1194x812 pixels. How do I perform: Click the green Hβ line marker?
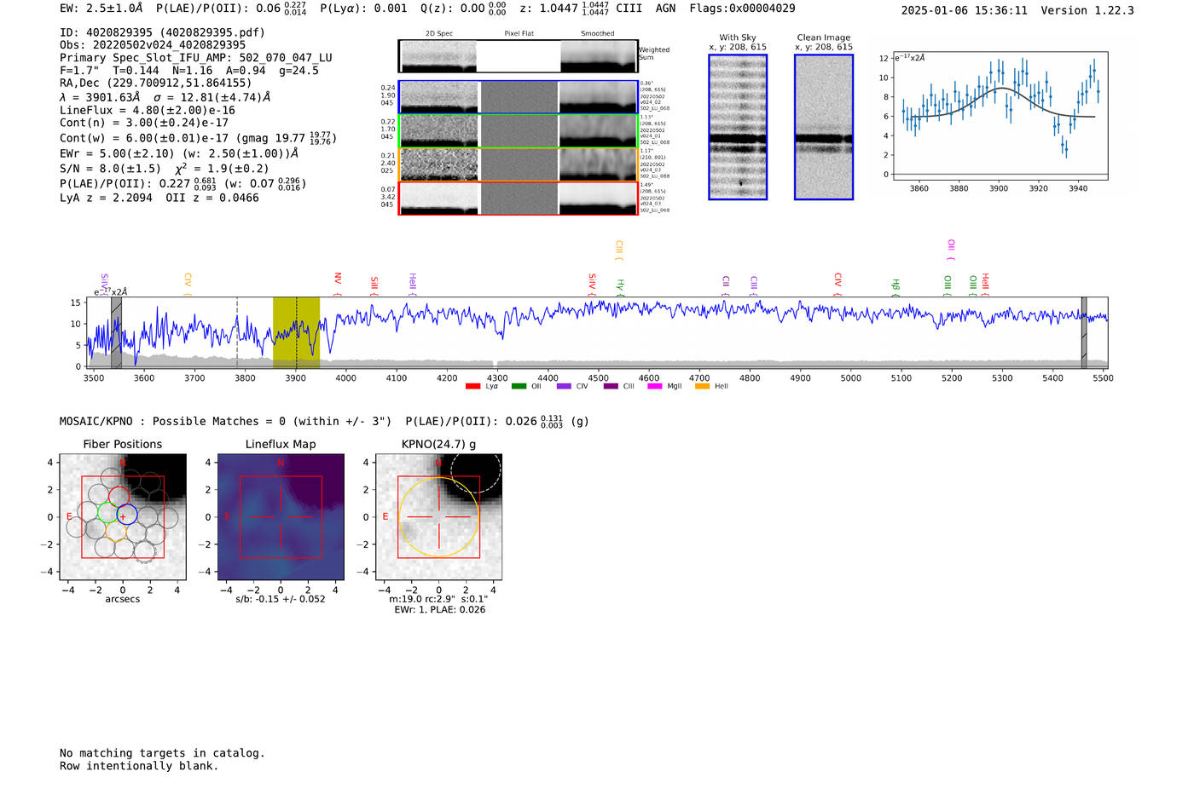pyautogui.click(x=895, y=287)
